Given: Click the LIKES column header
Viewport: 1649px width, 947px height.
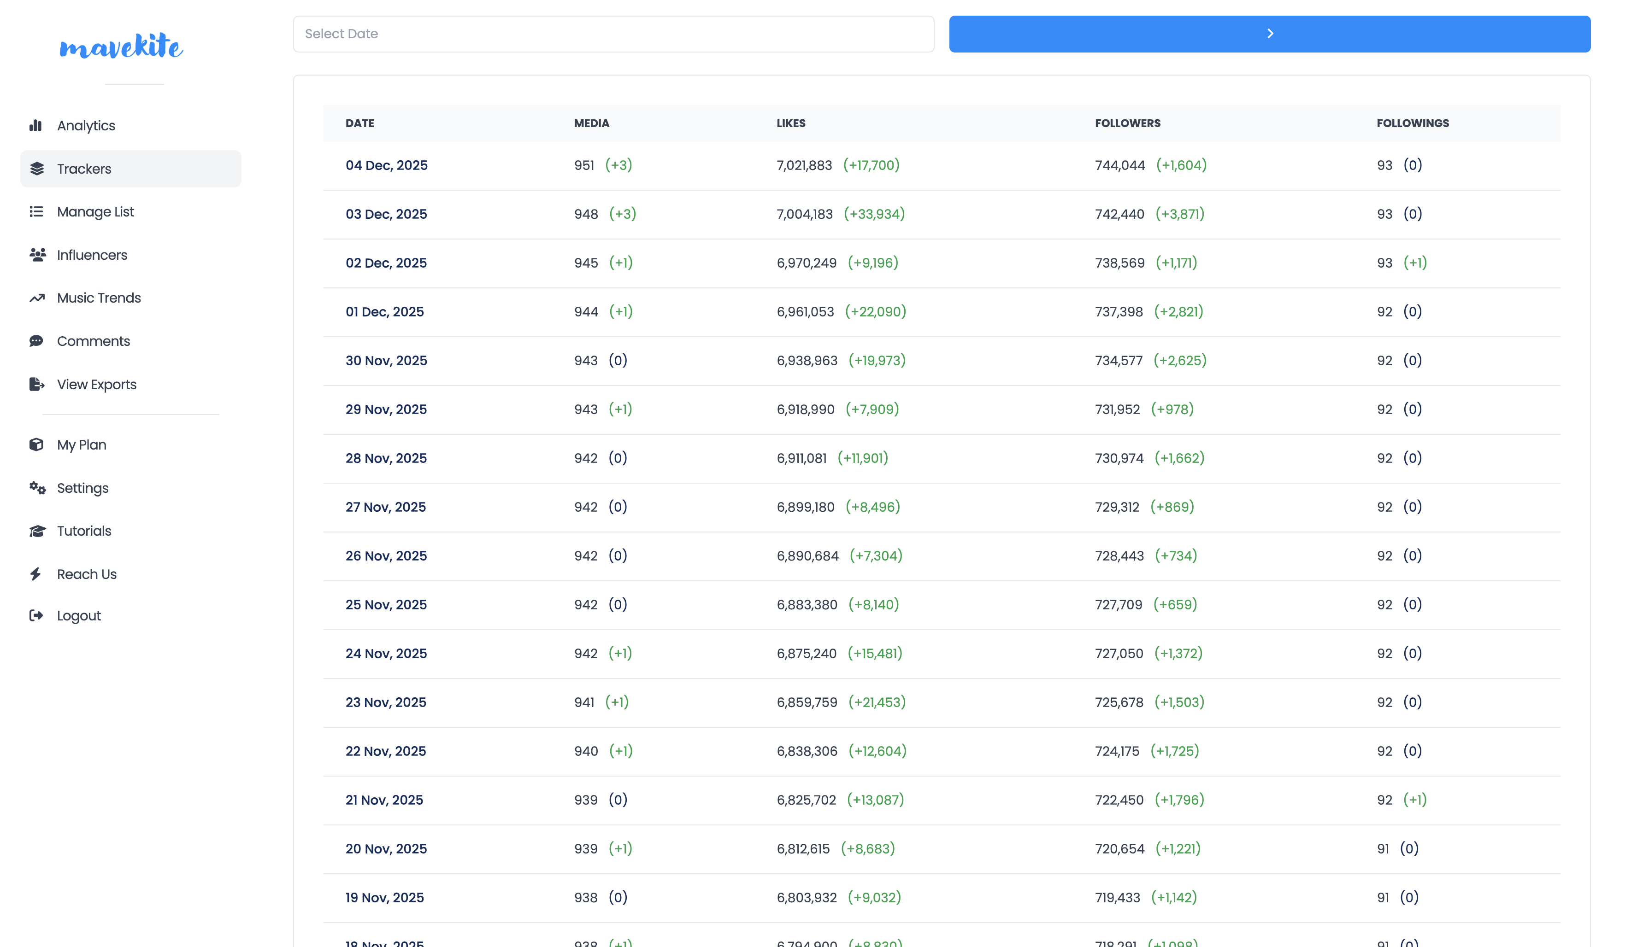Looking at the screenshot, I should click(x=791, y=123).
